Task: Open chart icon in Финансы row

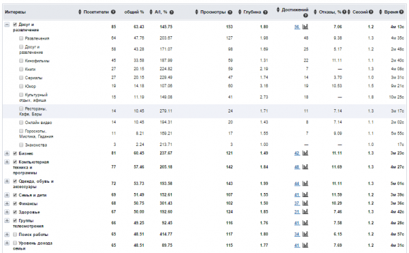Action: click(305, 203)
